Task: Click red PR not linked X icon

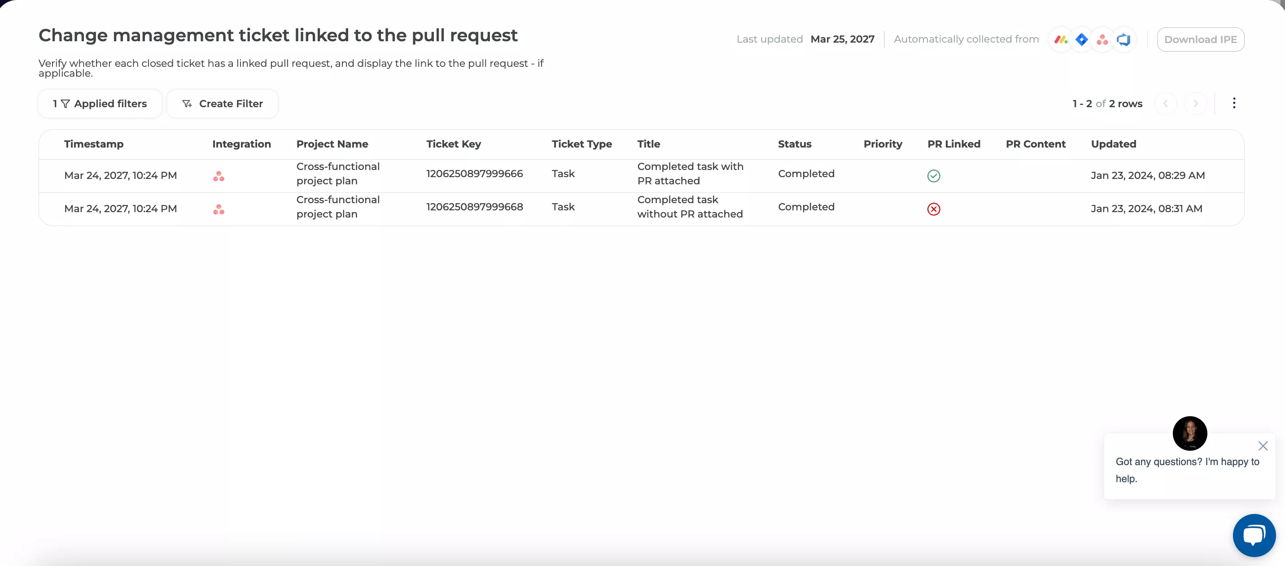Action: [933, 209]
